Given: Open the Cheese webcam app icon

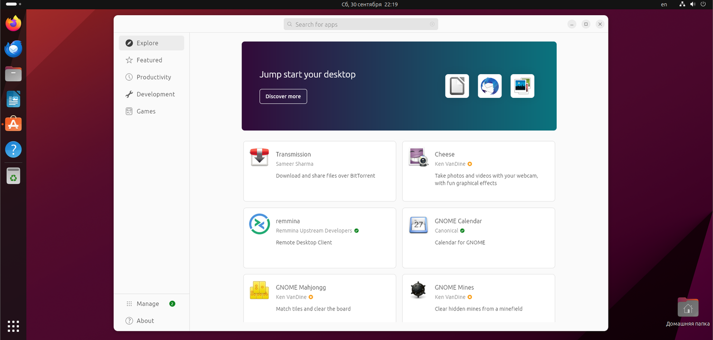Looking at the screenshot, I should [418, 157].
